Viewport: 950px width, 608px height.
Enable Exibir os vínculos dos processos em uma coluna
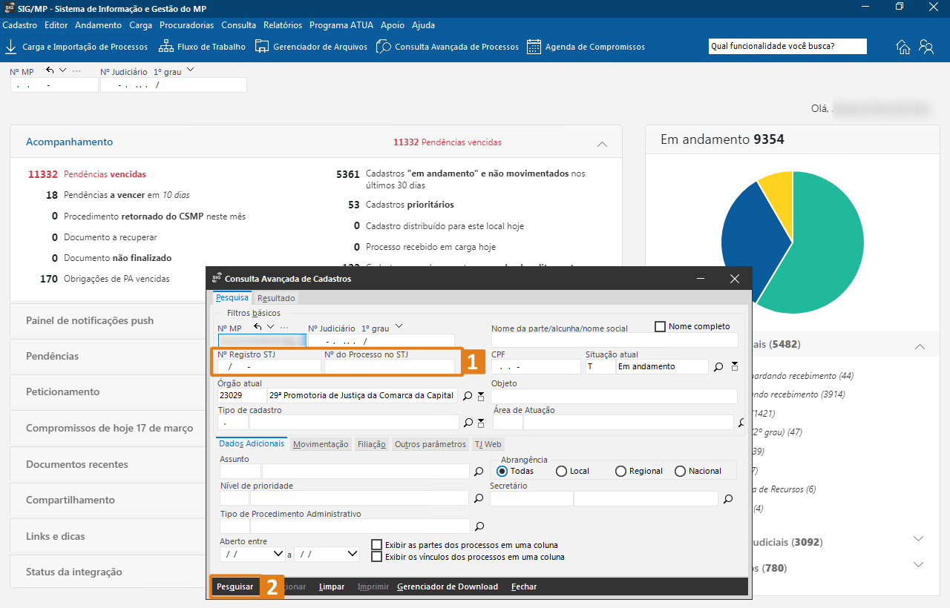tap(377, 557)
